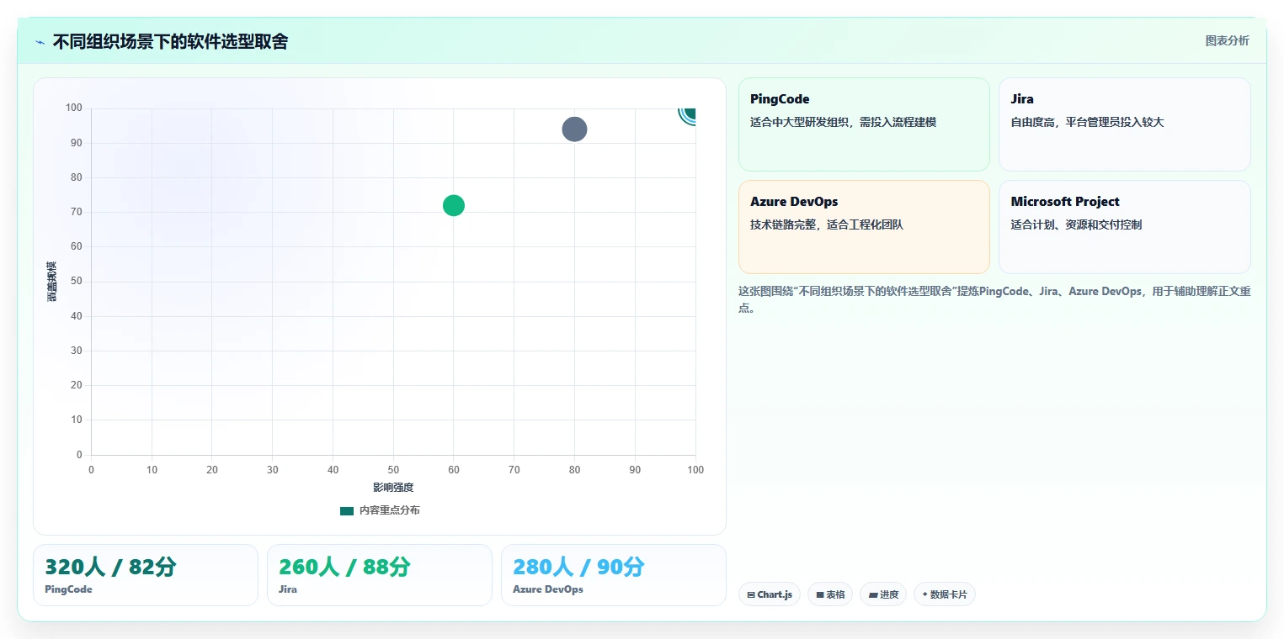Click the chart summary paragraph starting with 这张图围绕
Image resolution: width=1284 pixels, height=639 pixels.
(994, 299)
